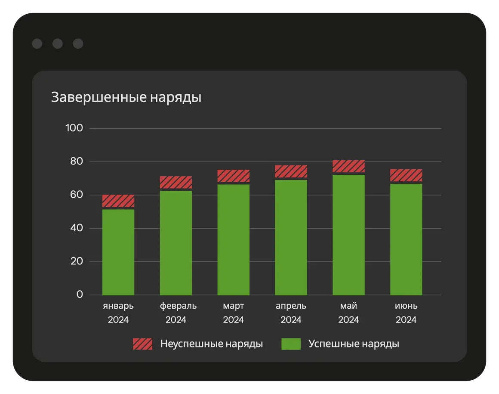Select the red hatched segment for апрель
This screenshot has height=394, width=499.
pos(291,171)
